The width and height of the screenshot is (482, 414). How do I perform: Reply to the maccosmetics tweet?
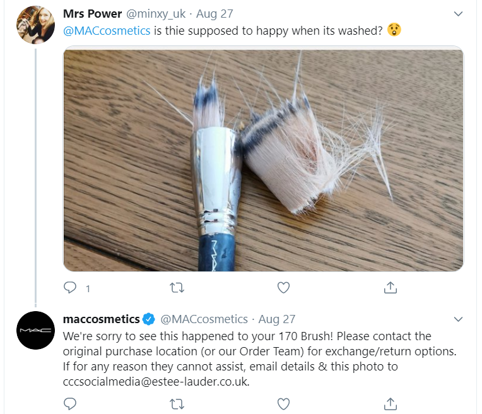point(70,404)
